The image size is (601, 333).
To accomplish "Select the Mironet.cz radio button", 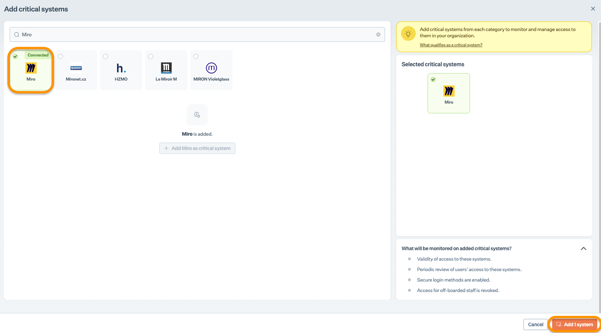I will pyautogui.click(x=60, y=56).
